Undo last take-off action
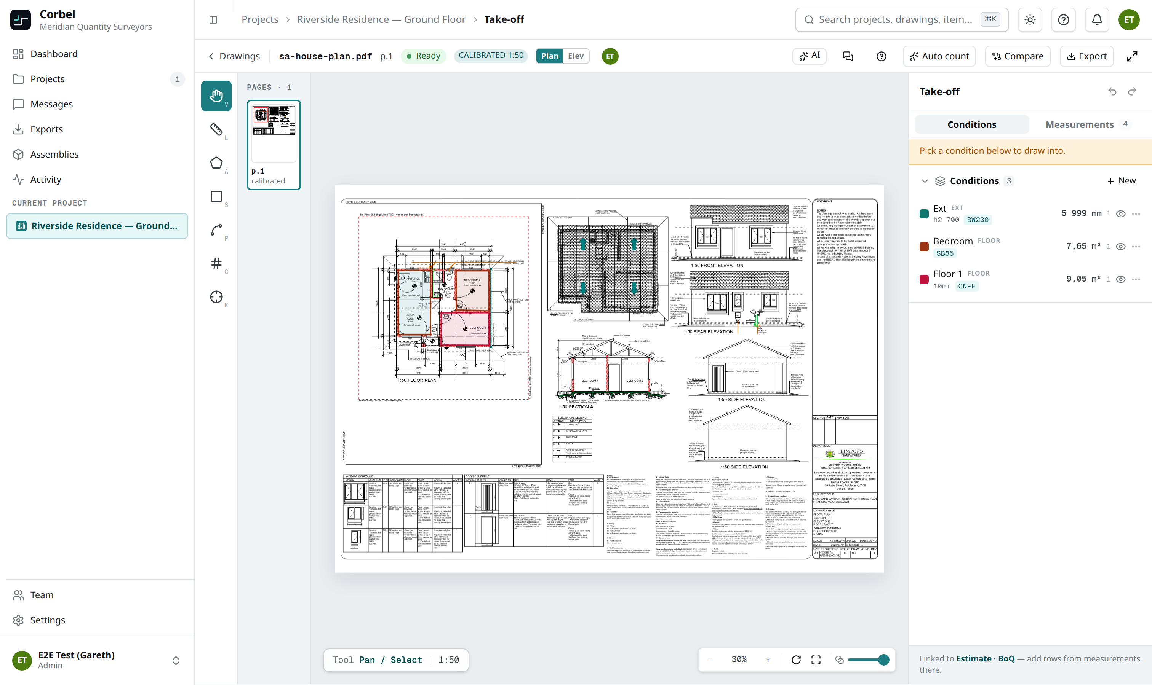Screen dimensions: 1152x685 (x=1112, y=91)
